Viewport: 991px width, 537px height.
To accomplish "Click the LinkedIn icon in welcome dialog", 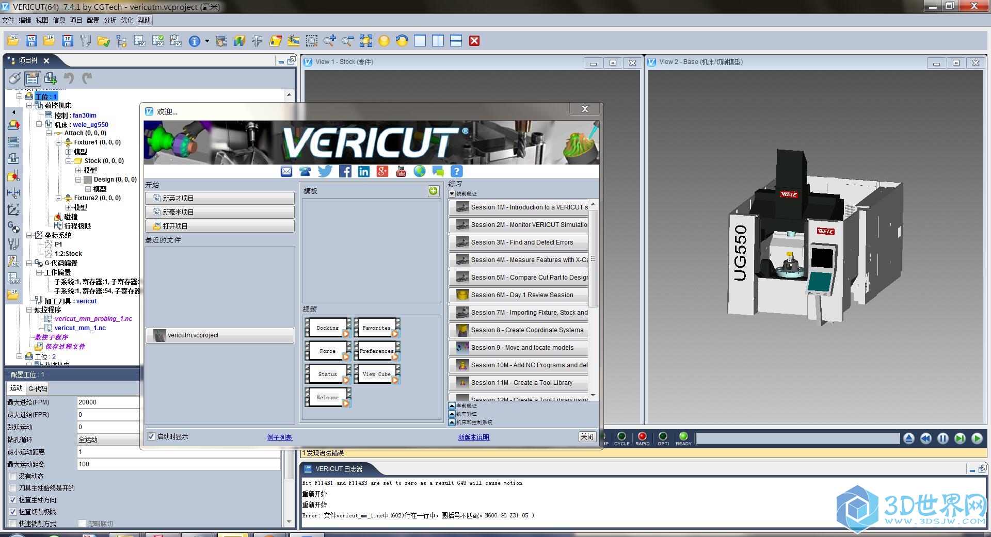I will [x=364, y=171].
